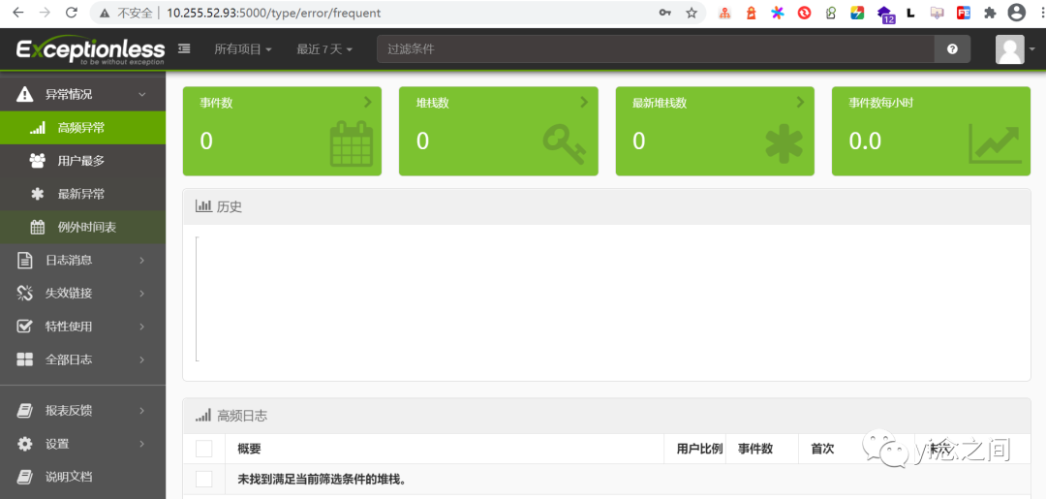Click the 不安全 site security warning
This screenshot has height=499, width=1046.
[x=125, y=13]
